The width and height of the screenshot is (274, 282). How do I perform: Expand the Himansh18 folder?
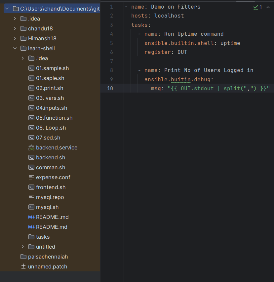tap(15, 38)
